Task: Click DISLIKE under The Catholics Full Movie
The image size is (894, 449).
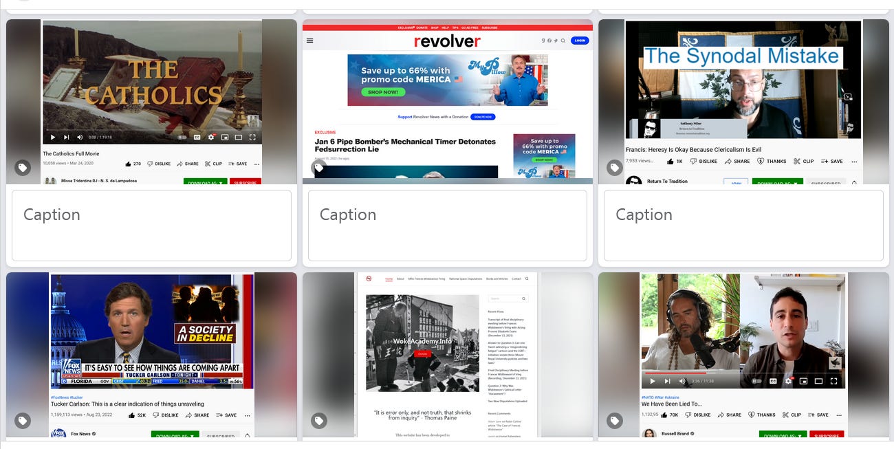Action: point(157,164)
